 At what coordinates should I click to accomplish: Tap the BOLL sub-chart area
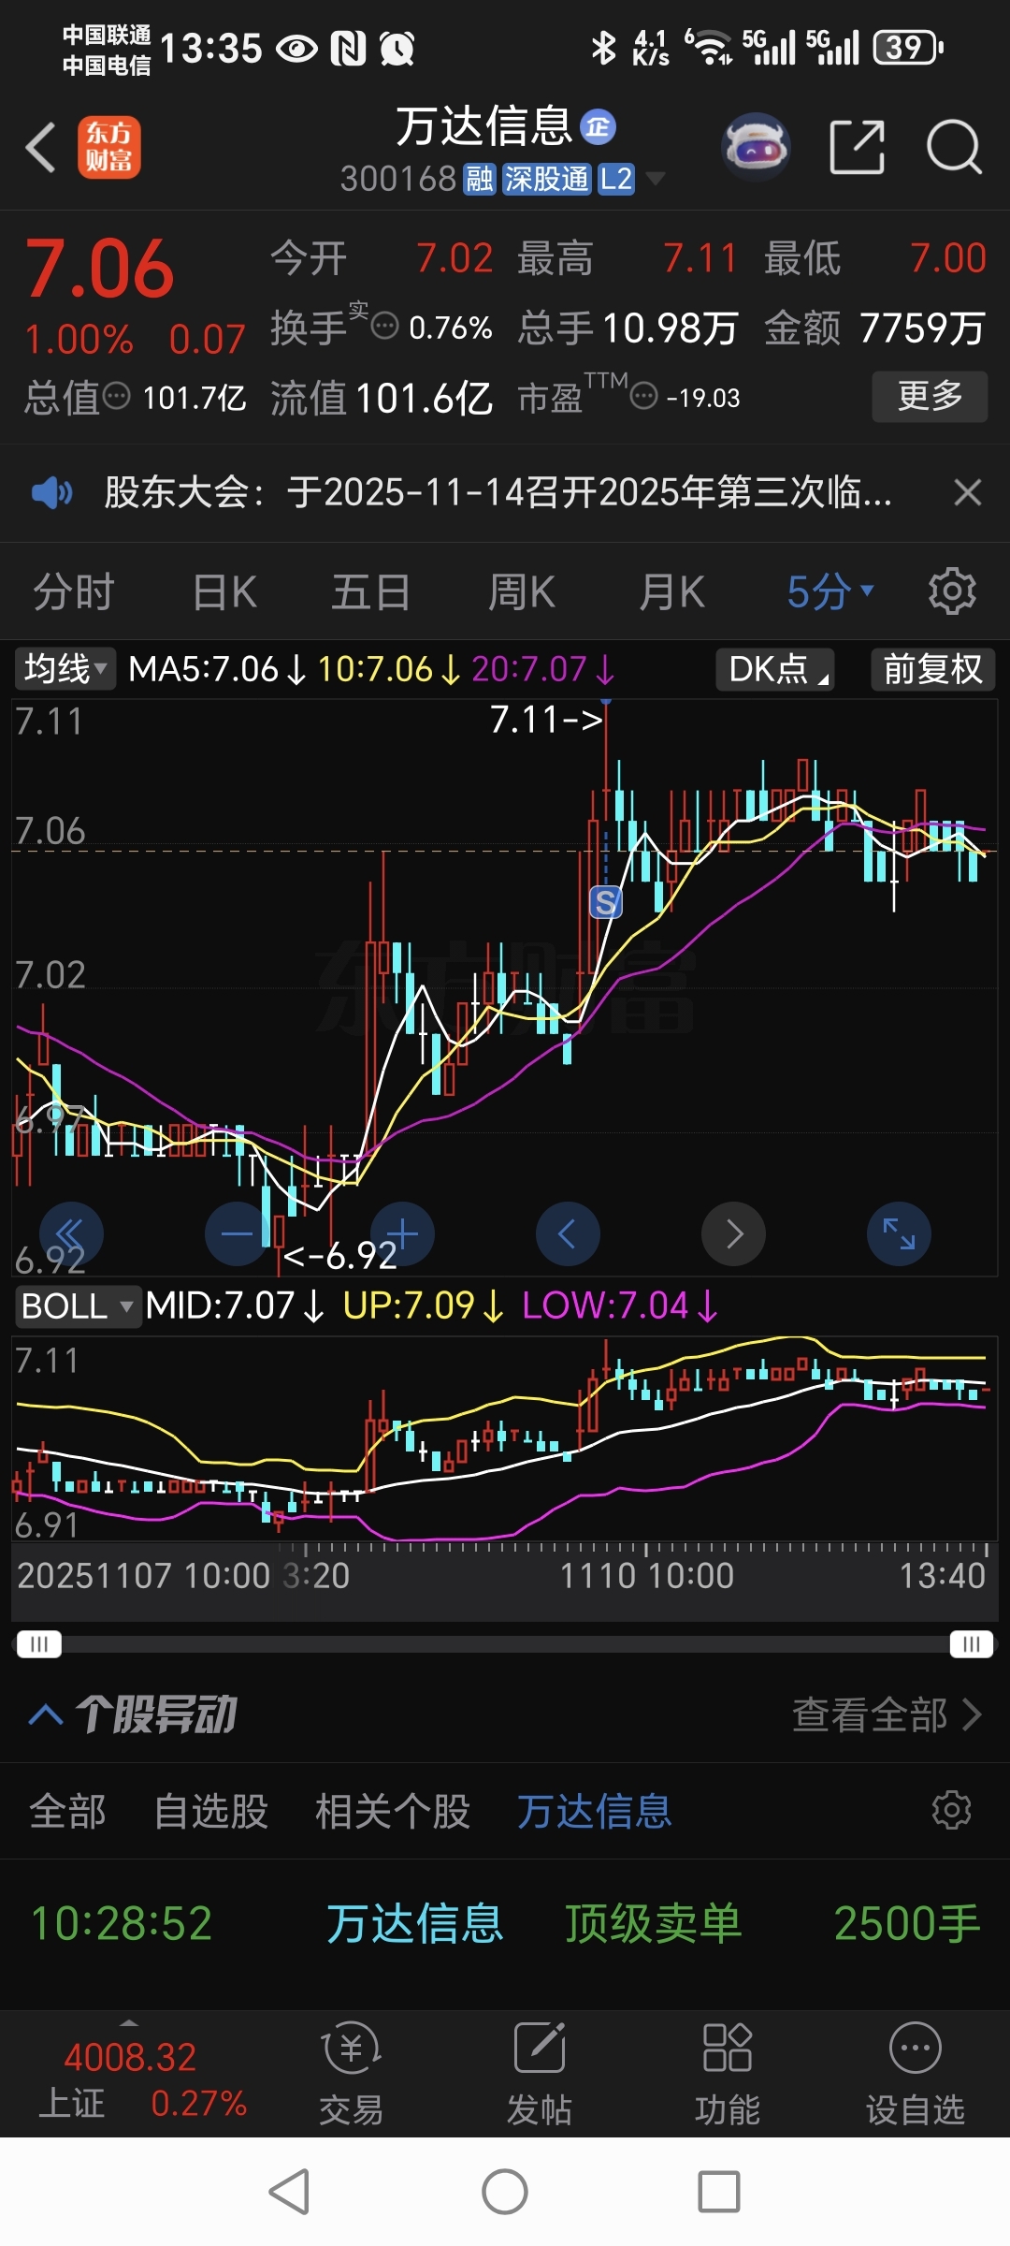pyautogui.click(x=504, y=1438)
